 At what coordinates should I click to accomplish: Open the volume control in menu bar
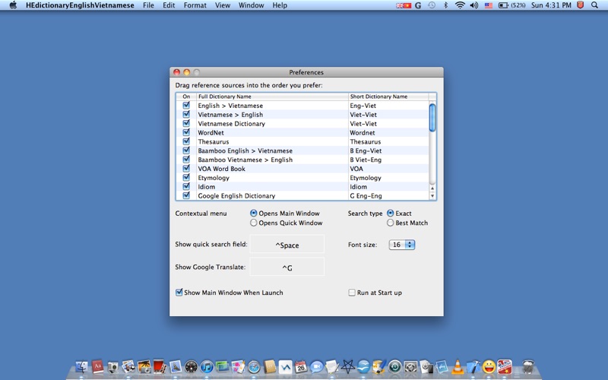coord(473,5)
